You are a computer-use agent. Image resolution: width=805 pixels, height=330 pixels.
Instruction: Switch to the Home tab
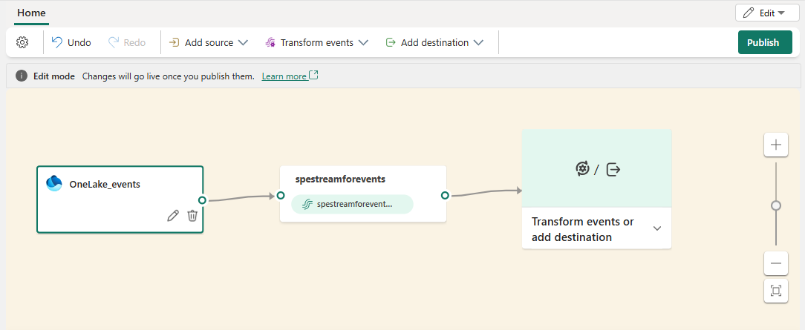pos(31,13)
